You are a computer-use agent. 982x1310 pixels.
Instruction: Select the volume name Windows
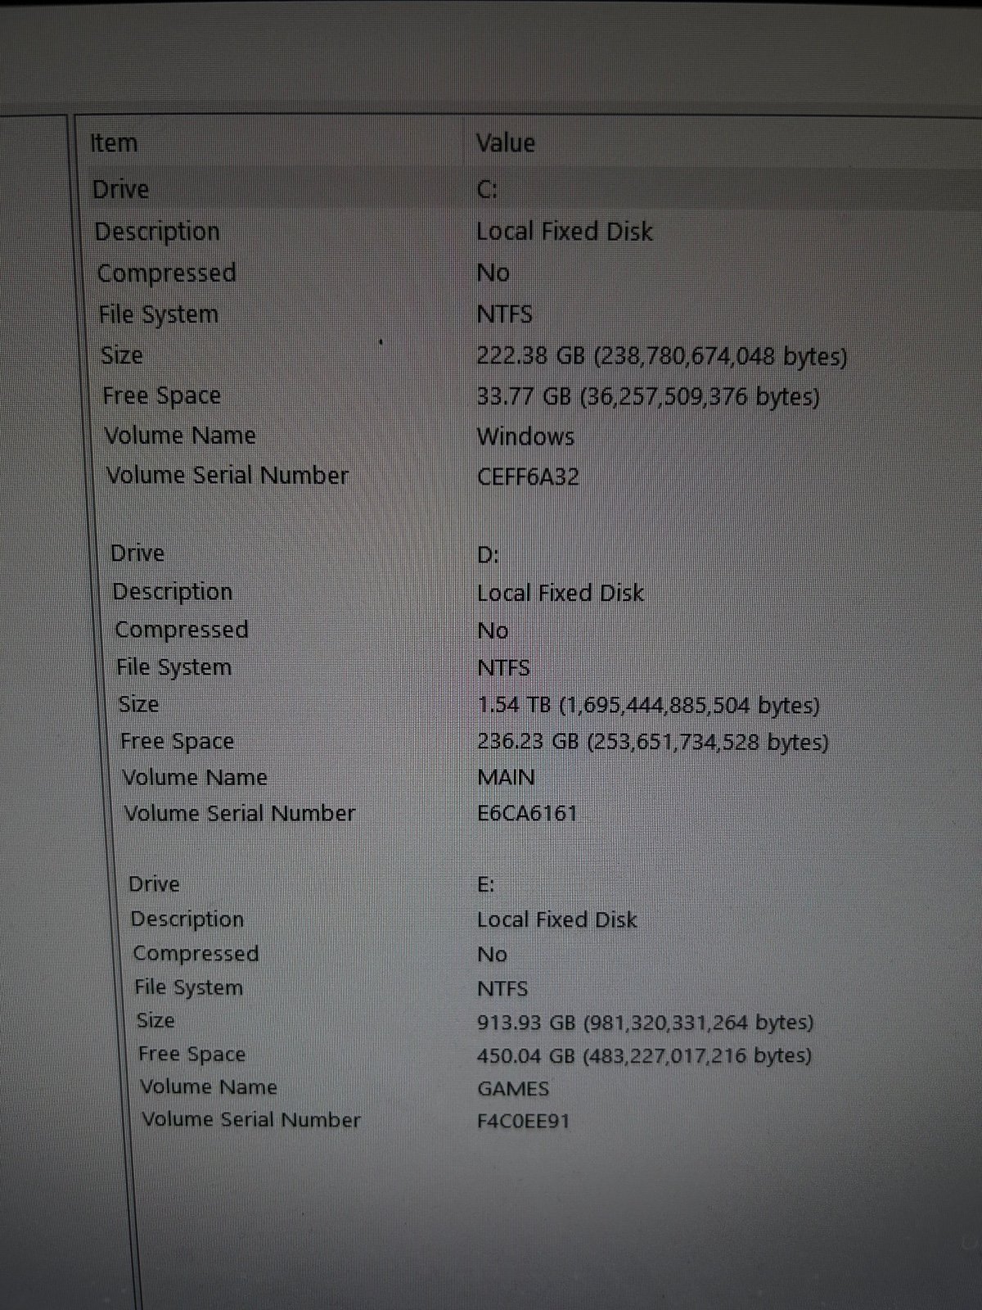point(525,436)
